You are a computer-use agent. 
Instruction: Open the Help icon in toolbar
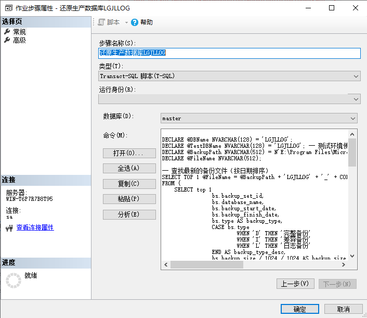135,22
